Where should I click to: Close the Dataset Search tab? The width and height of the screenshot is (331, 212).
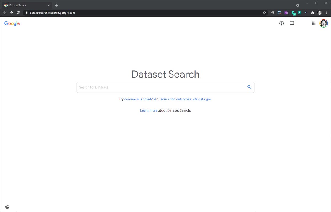tap(49, 5)
